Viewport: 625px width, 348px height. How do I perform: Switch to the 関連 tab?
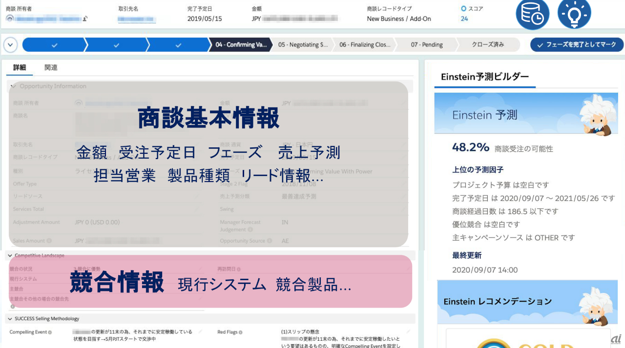click(x=51, y=67)
